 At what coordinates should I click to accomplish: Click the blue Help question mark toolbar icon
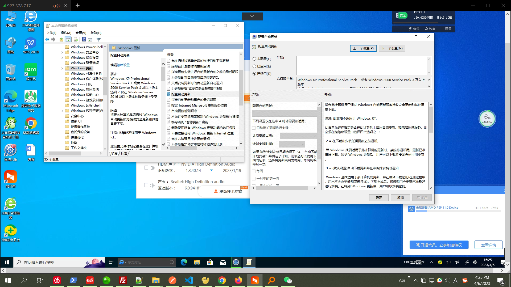[84, 40]
